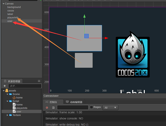
Task: Select the user JS script icon
Action: click(14, 111)
